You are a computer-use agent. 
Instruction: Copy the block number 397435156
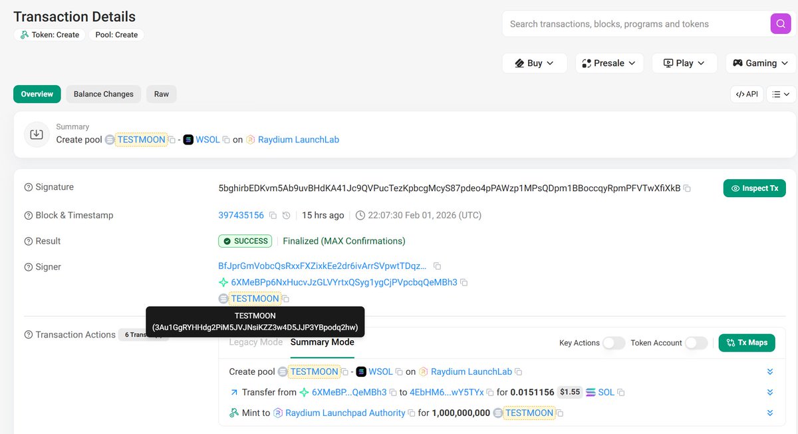click(271, 216)
